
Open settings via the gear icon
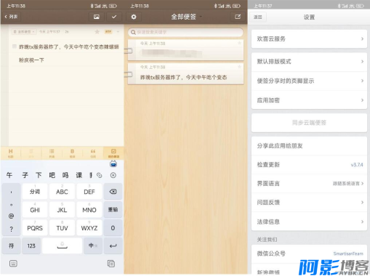click(x=134, y=17)
